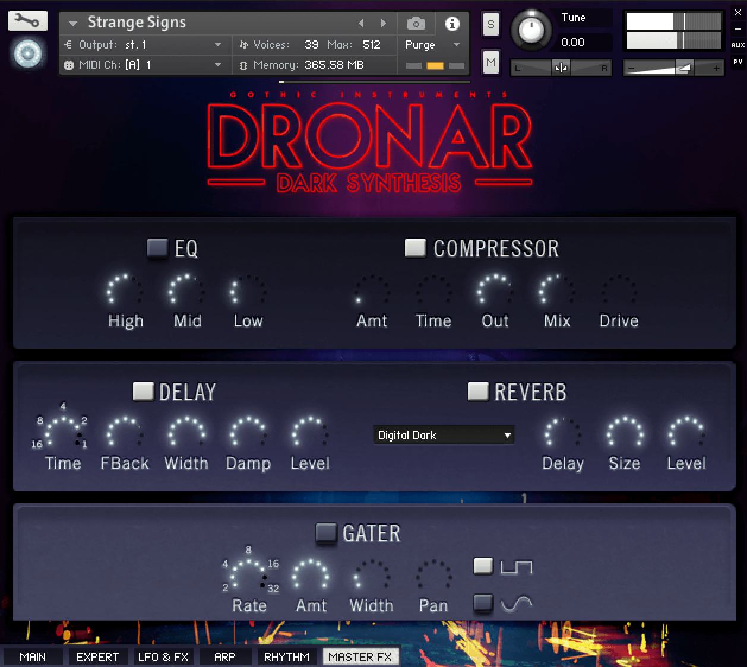Go to next preset arrow
Viewport: 747px width, 667px height.
click(x=384, y=23)
